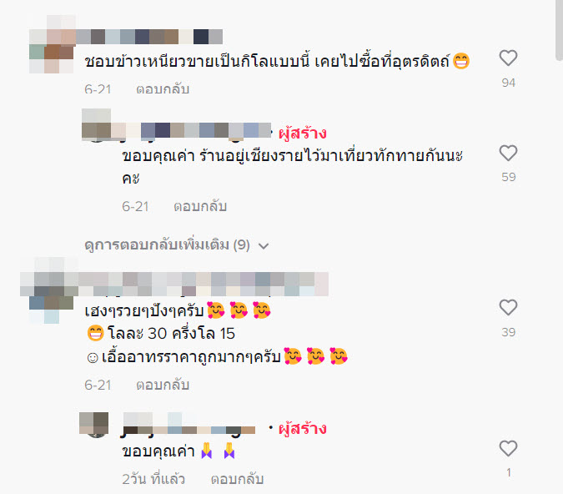Reply to the sticky rice kilo comment

[163, 88]
